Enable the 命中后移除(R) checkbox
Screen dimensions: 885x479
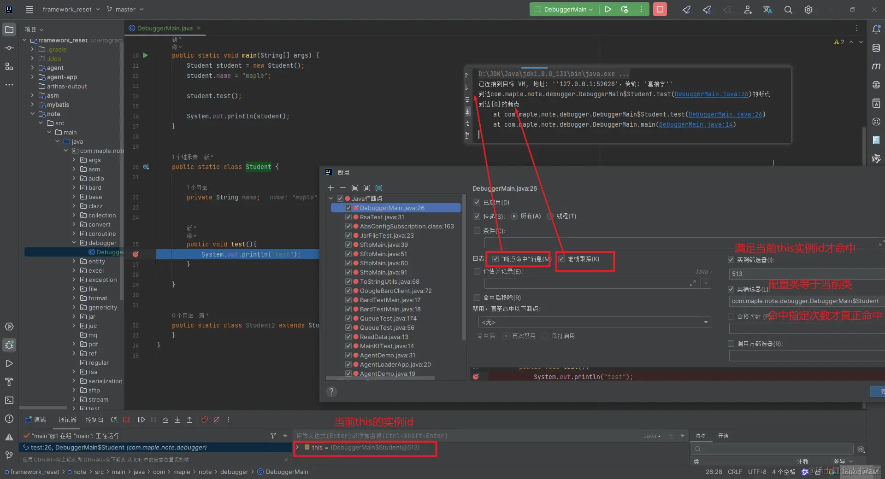coord(477,298)
